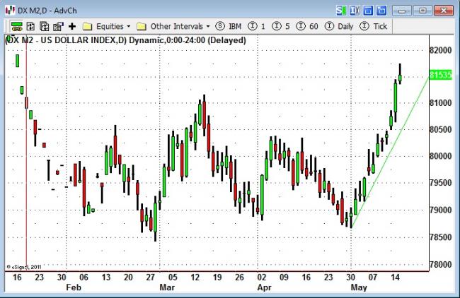The width and height of the screenshot is (460, 298).
Task: Click the 79000 price axis label
Action: (441, 210)
